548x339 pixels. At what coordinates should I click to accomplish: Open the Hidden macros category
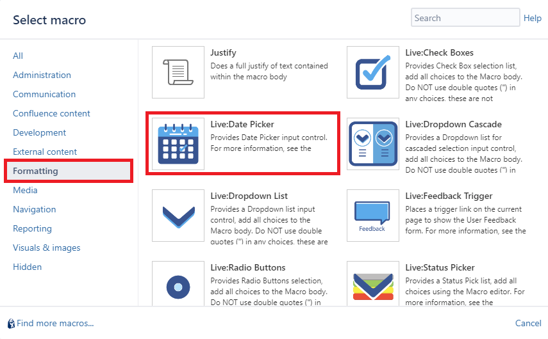coord(27,267)
